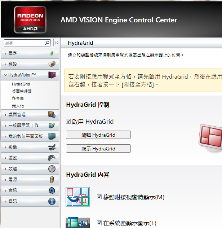Viewport: 222px width, 228px height.
Task: Click the 資訊 info icon
Action: tap(52, 201)
